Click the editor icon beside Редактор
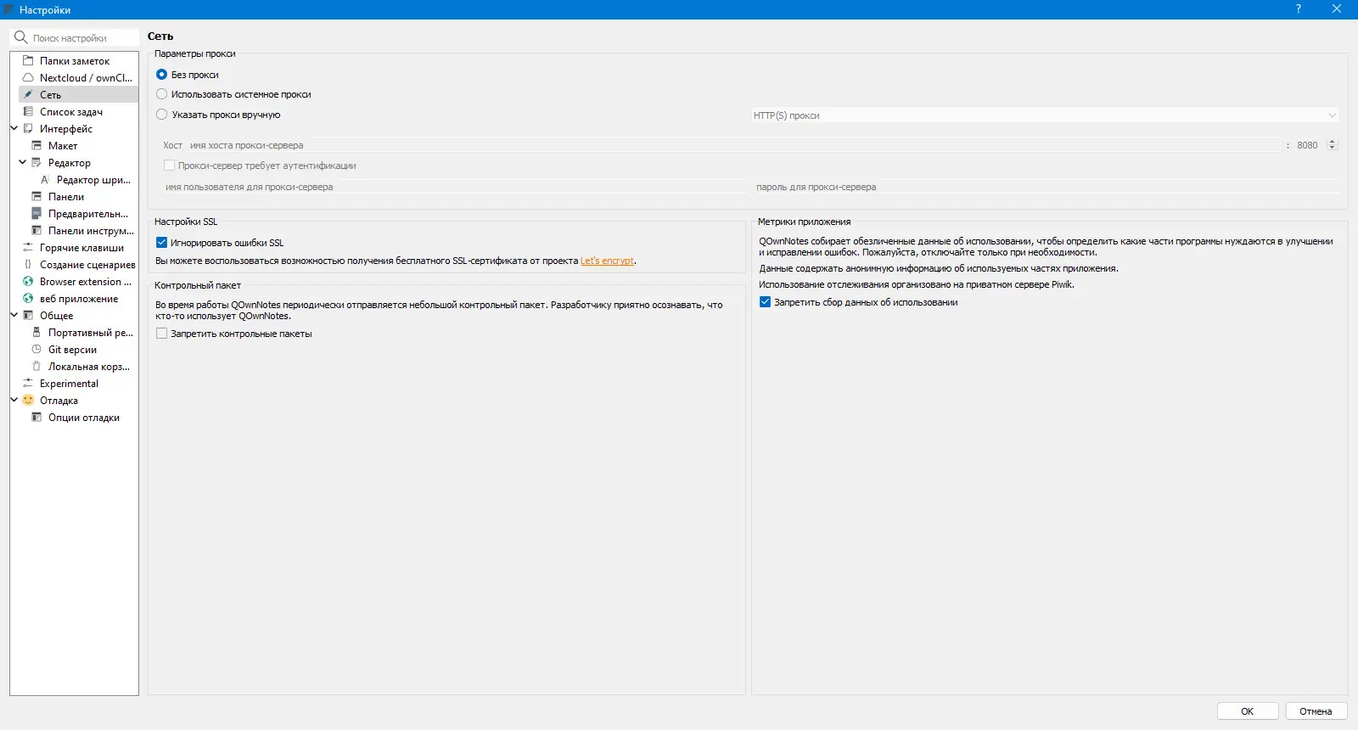The image size is (1358, 730). pos(36,162)
